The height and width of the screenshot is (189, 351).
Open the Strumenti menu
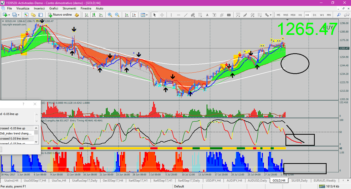(x=69, y=8)
